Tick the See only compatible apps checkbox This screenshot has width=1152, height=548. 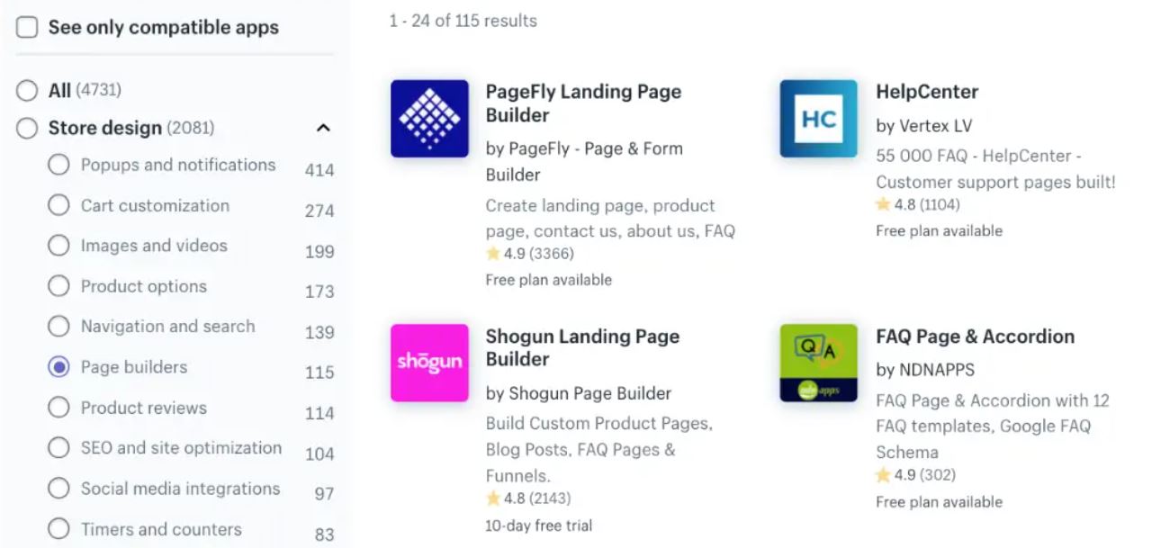click(x=28, y=27)
